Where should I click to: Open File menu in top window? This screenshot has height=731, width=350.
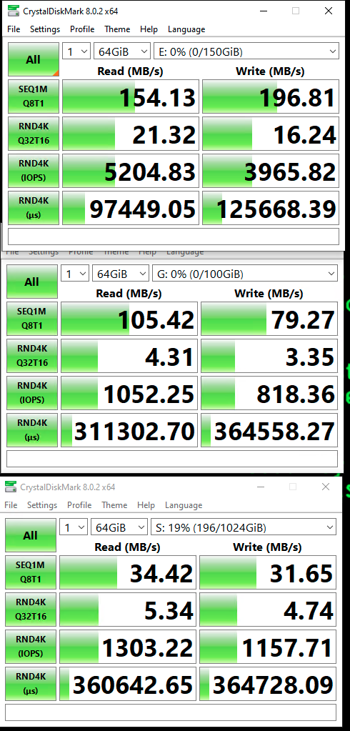tap(14, 29)
